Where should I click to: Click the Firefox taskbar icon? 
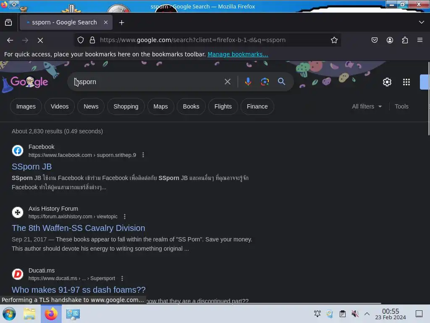(51, 314)
